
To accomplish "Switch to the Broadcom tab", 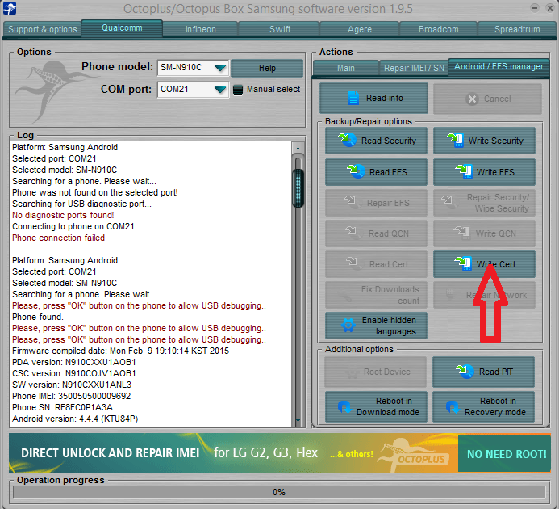I will pyautogui.click(x=439, y=29).
